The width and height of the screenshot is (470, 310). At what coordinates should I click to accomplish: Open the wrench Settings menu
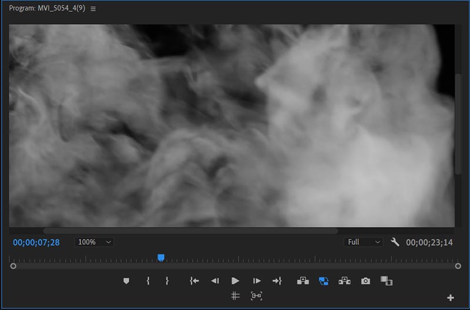click(x=395, y=242)
